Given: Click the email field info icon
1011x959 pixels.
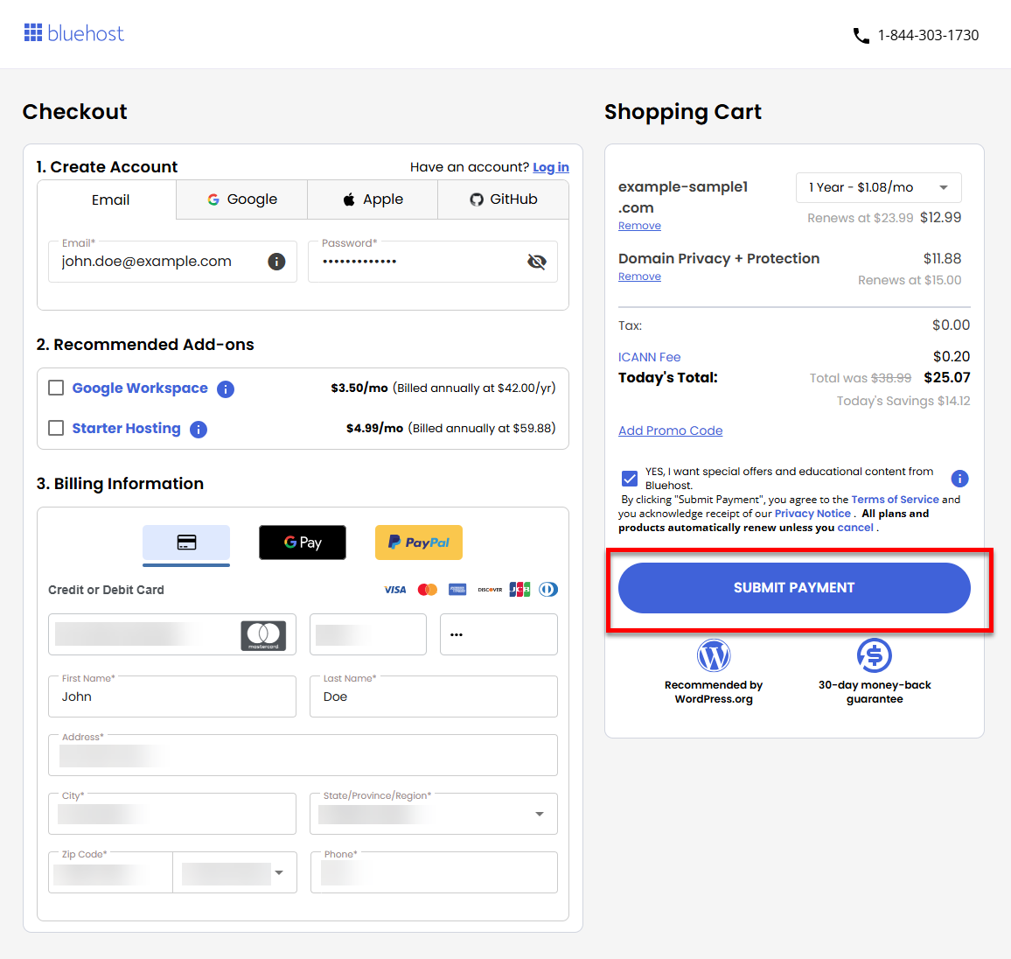Looking at the screenshot, I should (x=276, y=262).
